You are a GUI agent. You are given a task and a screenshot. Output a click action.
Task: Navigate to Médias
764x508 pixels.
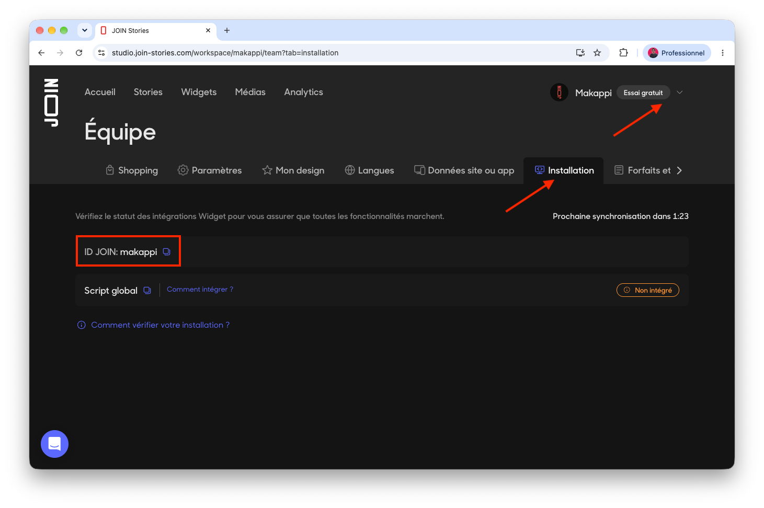pyautogui.click(x=250, y=92)
